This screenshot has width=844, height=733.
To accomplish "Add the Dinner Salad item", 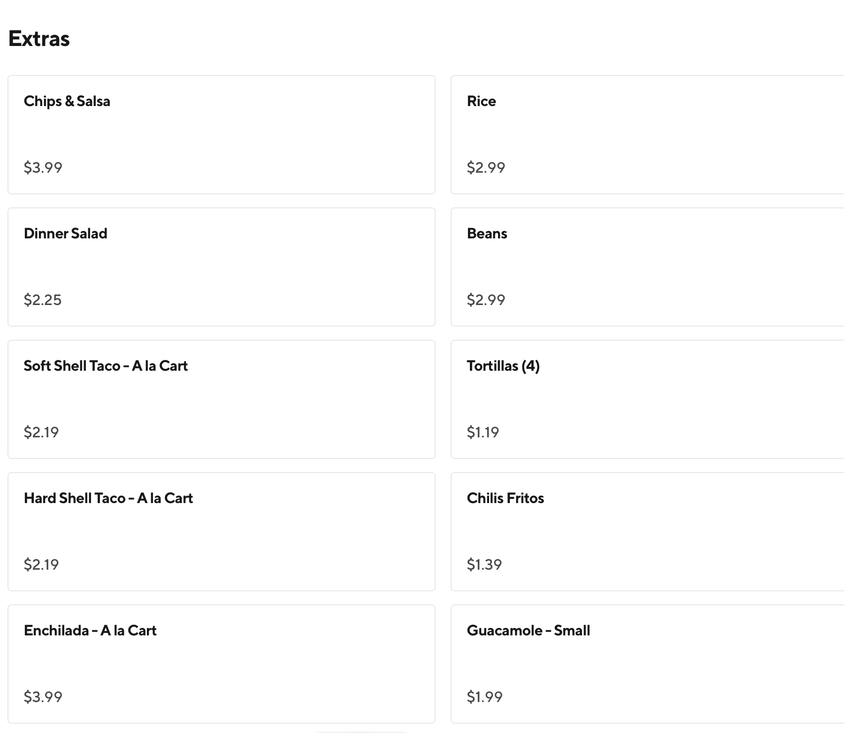I will coord(221,267).
